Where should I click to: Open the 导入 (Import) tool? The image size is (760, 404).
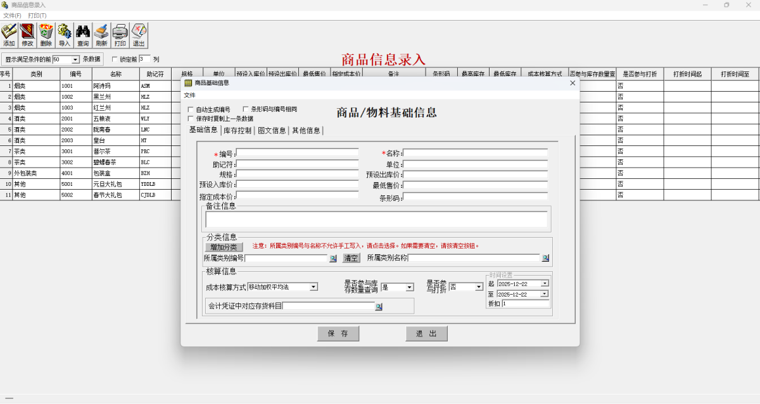pyautogui.click(x=64, y=35)
